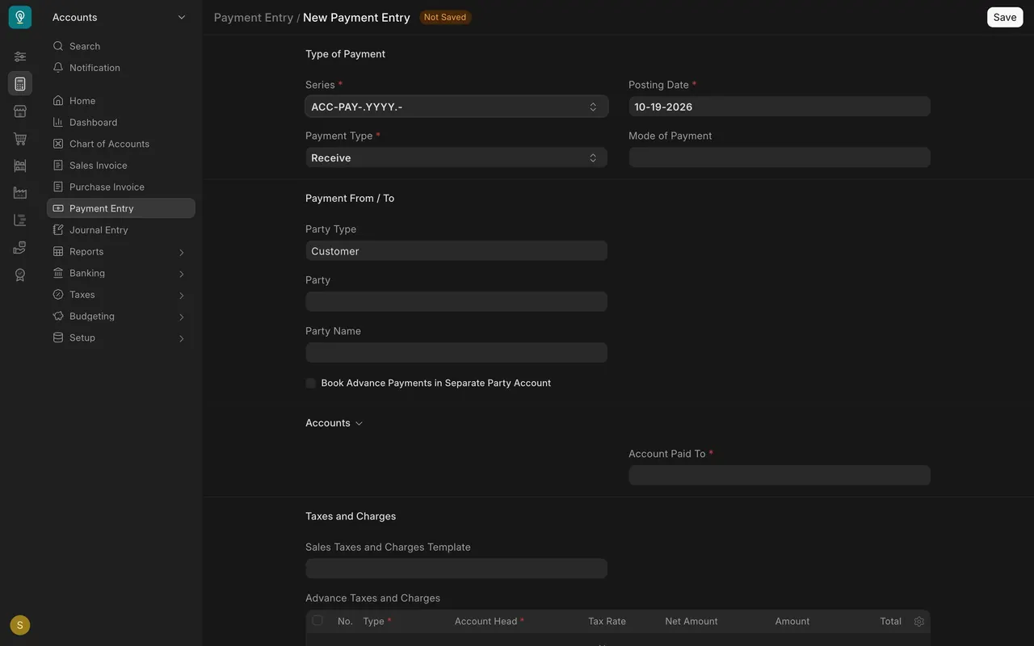Open the storefront Selling module icon
The image size is (1034, 646).
coord(20,111)
